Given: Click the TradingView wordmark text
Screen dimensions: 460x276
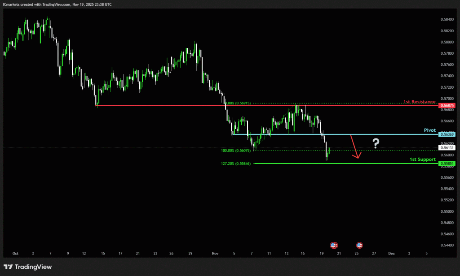Looking at the screenshot, I should 33,267.
